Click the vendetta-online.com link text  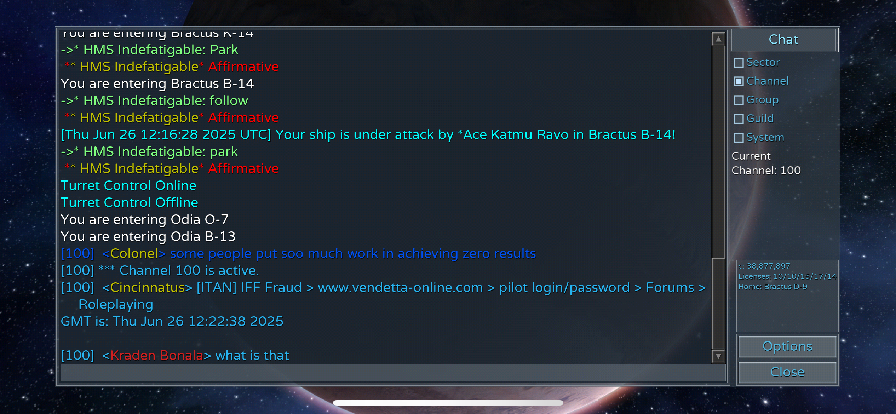click(400, 288)
